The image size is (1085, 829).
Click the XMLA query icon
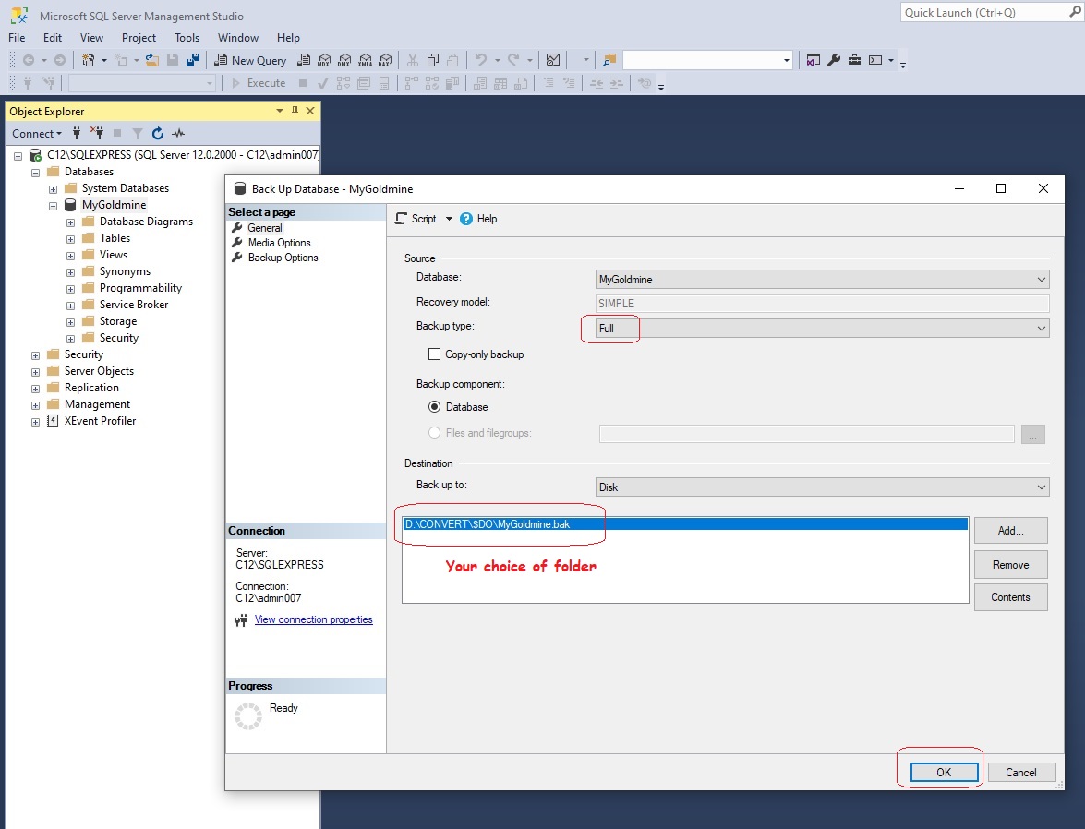[365, 60]
